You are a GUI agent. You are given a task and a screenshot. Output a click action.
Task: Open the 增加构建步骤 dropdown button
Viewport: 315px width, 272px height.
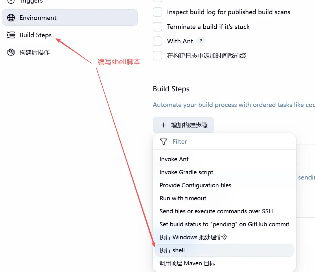(x=183, y=125)
